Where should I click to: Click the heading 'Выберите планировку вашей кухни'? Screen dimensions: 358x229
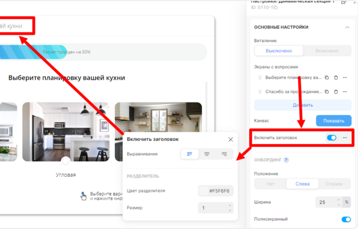click(67, 78)
